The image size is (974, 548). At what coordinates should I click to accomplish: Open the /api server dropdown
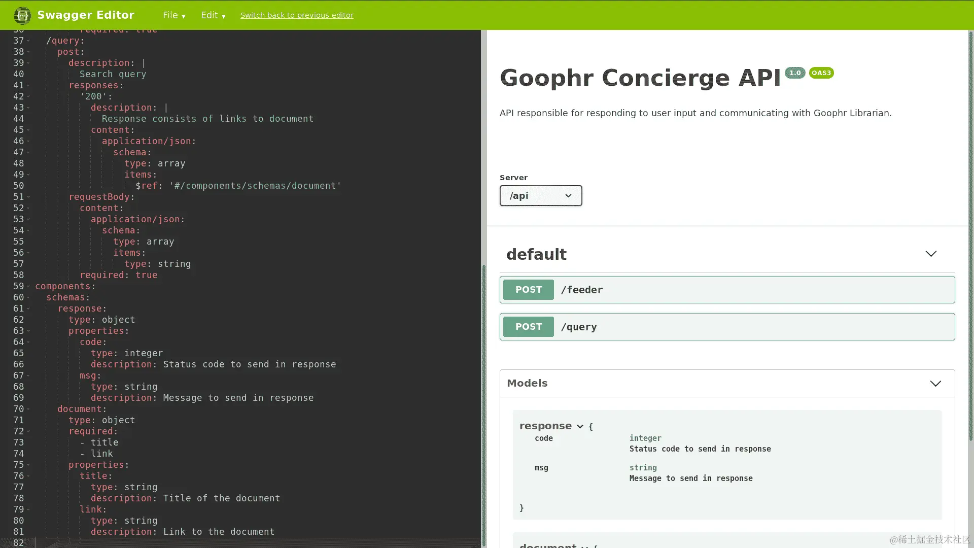(541, 196)
